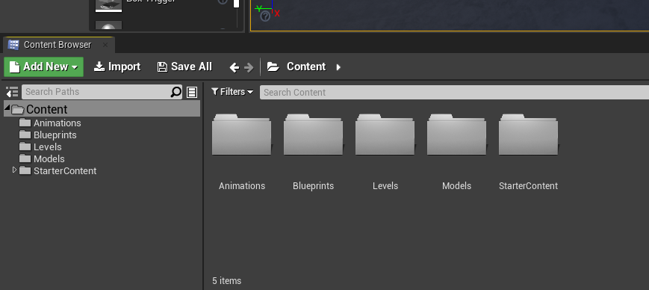Select Animations in the folder tree
The height and width of the screenshot is (290, 649).
[57, 123]
